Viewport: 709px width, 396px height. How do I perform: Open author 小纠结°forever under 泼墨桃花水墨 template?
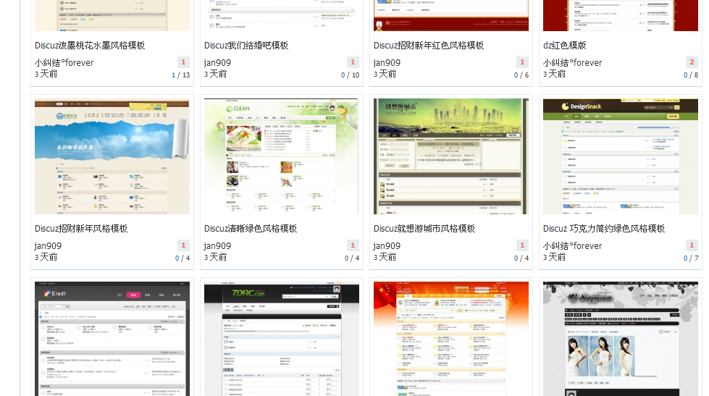click(x=64, y=63)
